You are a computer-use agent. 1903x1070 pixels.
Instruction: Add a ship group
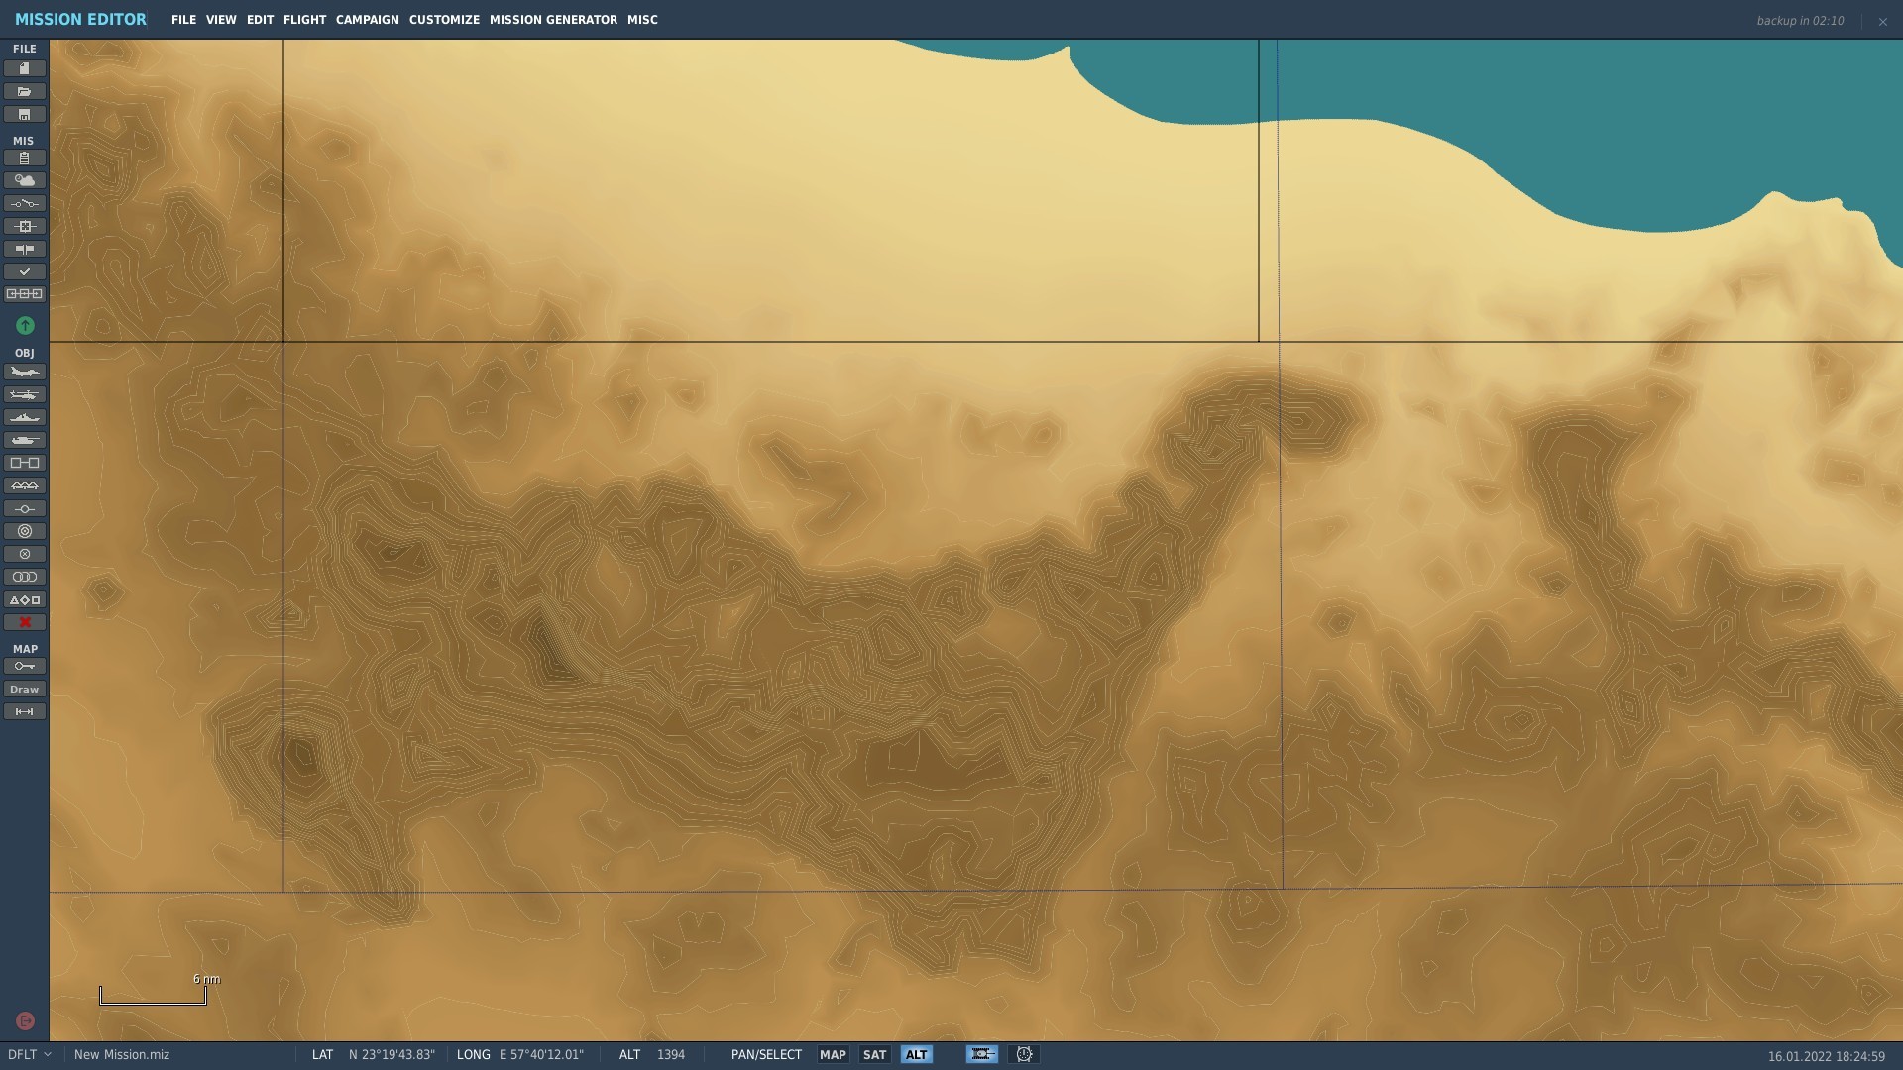(x=25, y=417)
